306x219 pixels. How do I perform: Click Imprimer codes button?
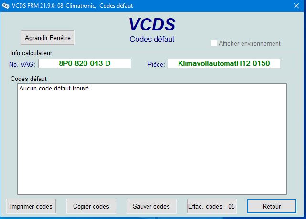(x=31, y=206)
